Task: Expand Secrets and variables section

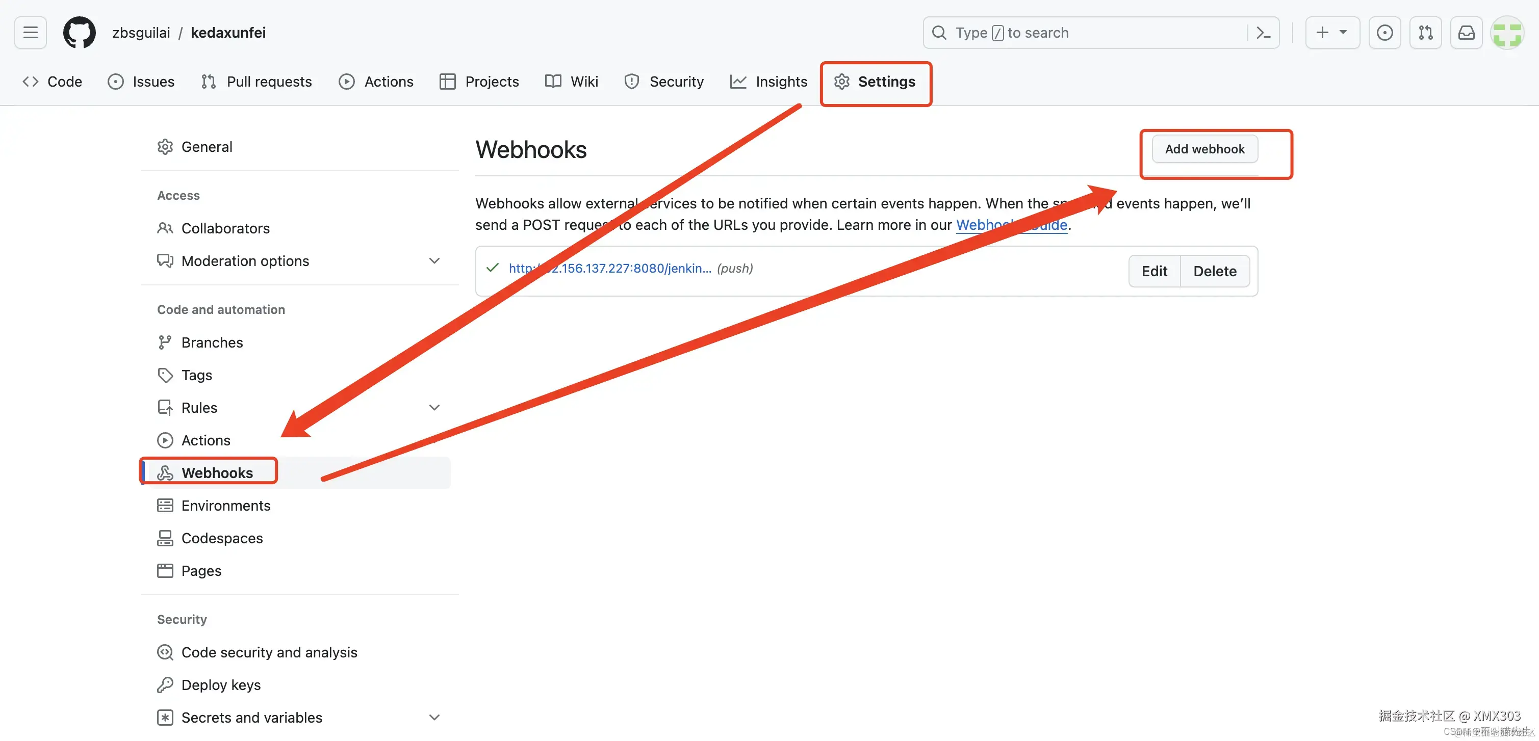Action: click(434, 717)
